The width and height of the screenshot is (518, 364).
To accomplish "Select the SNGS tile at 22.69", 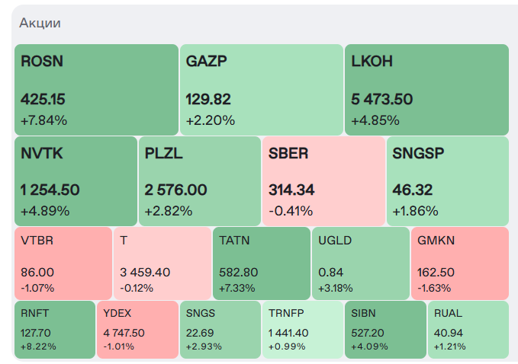I will tap(220, 330).
